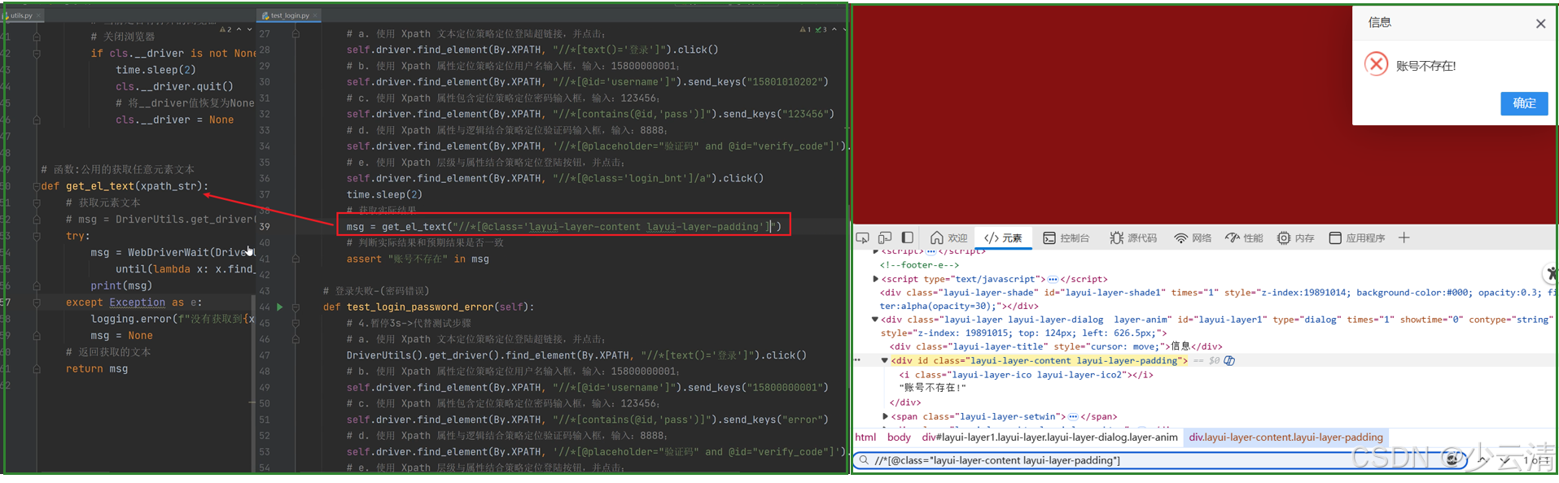Open the 内存 (Memory) tab
The image size is (1559, 483).
click(x=1296, y=237)
